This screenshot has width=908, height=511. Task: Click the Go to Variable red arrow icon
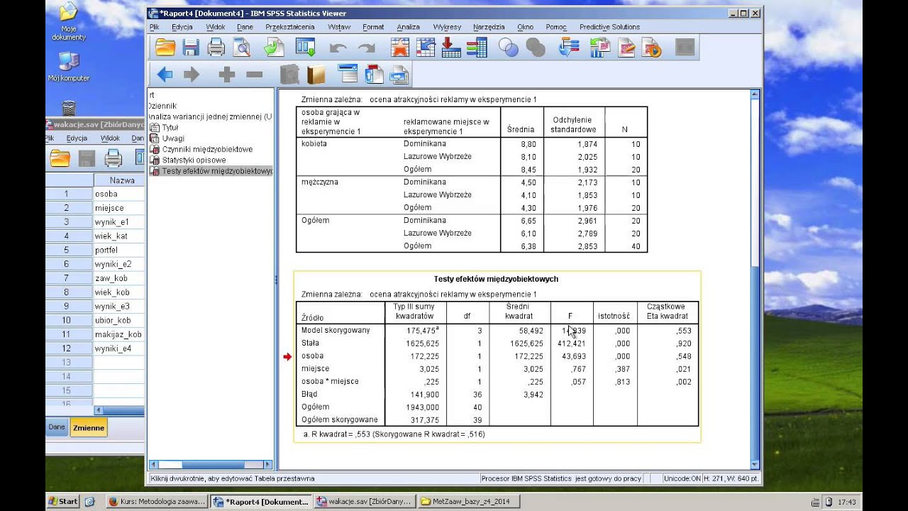(450, 48)
